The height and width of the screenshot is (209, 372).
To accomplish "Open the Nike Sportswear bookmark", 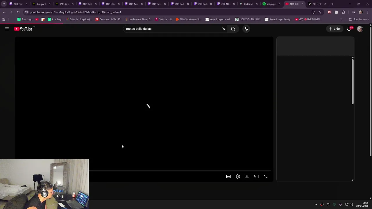I will point(189,19).
